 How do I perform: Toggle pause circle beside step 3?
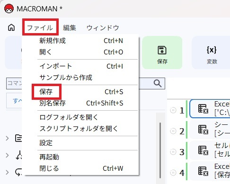(x=173, y=152)
